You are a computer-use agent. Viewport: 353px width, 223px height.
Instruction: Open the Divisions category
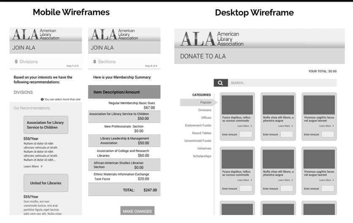[205, 110]
